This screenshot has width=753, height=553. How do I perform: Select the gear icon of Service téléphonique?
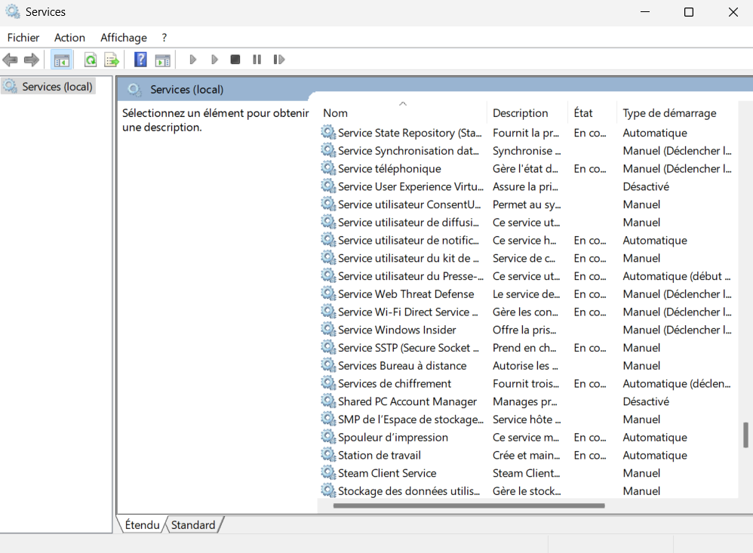[x=328, y=168]
